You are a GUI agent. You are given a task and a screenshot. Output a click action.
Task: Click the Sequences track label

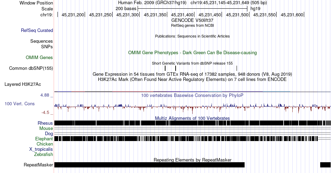tap(41, 41)
